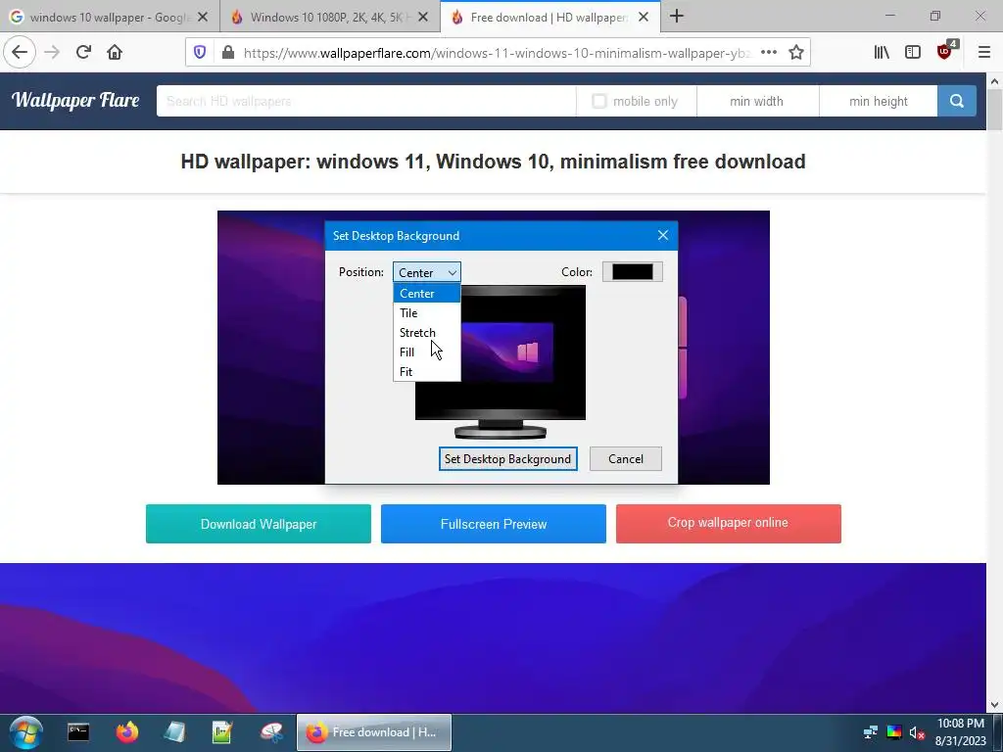Open the green editor taskbar icon
Image resolution: width=1003 pixels, height=752 pixels.
[222, 732]
